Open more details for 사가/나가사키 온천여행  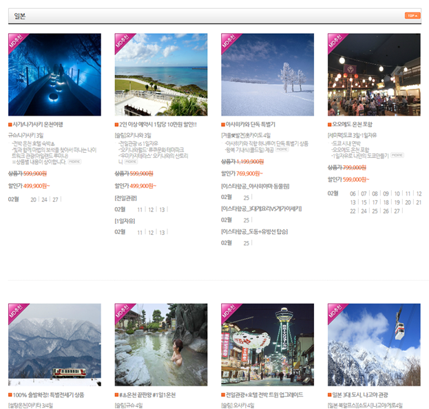(74, 162)
